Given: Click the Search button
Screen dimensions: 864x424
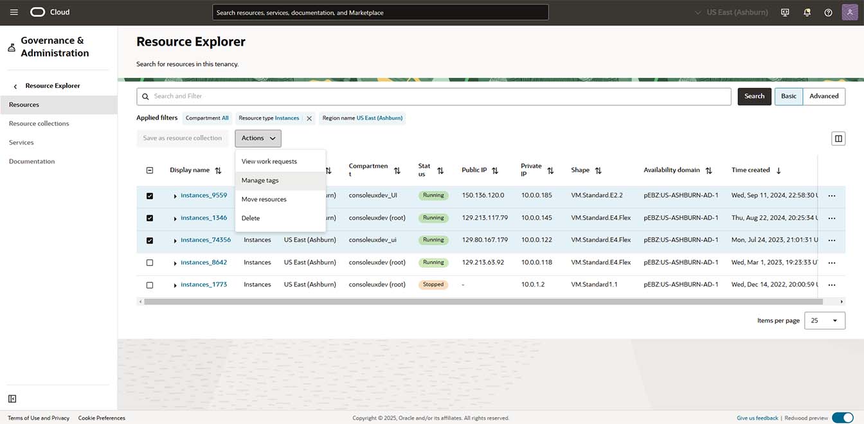Looking at the screenshot, I should pos(754,96).
